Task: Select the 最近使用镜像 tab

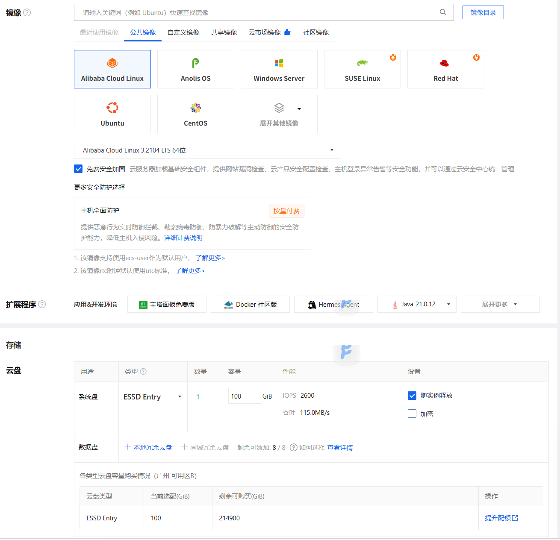Action: [99, 32]
